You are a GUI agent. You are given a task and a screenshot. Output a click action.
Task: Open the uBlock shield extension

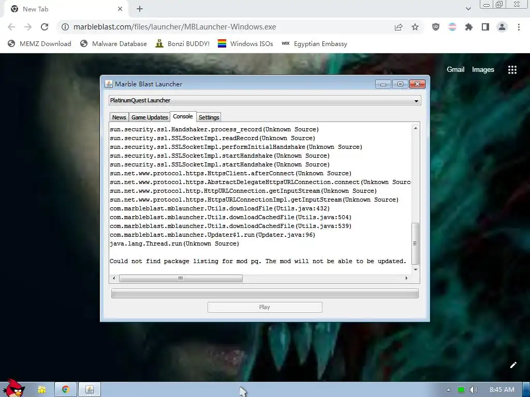436,27
